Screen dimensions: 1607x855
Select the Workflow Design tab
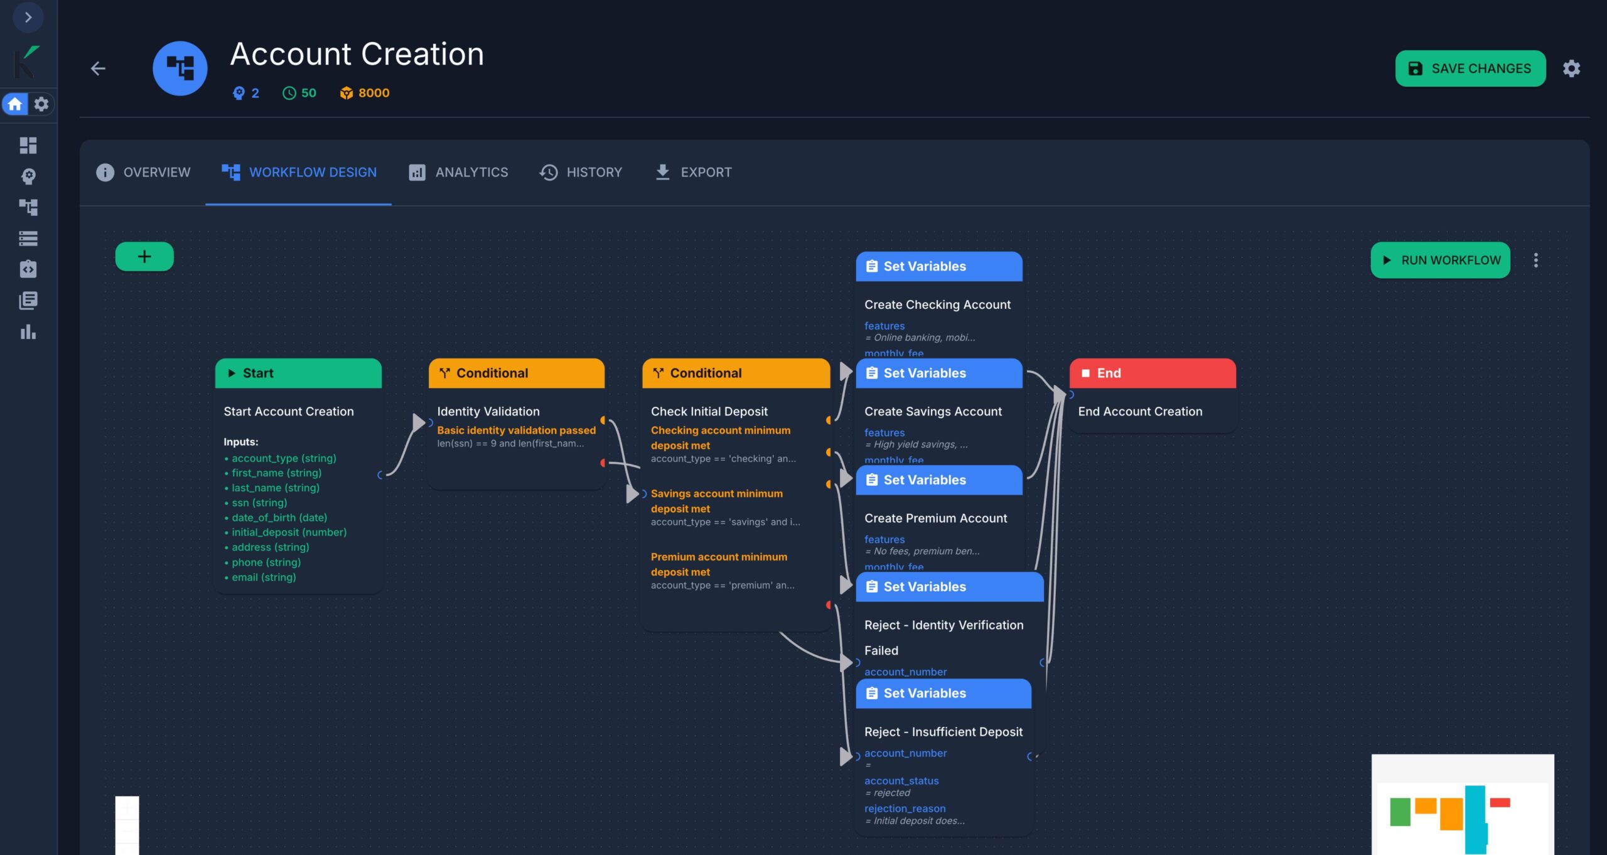[299, 172]
